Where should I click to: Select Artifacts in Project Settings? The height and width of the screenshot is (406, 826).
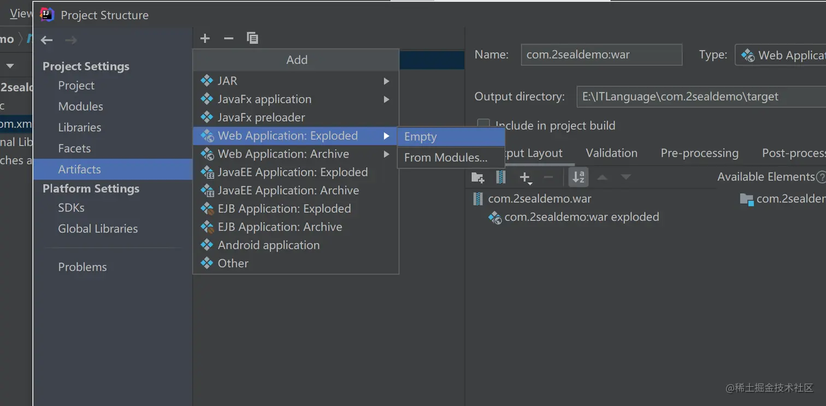click(x=113, y=169)
